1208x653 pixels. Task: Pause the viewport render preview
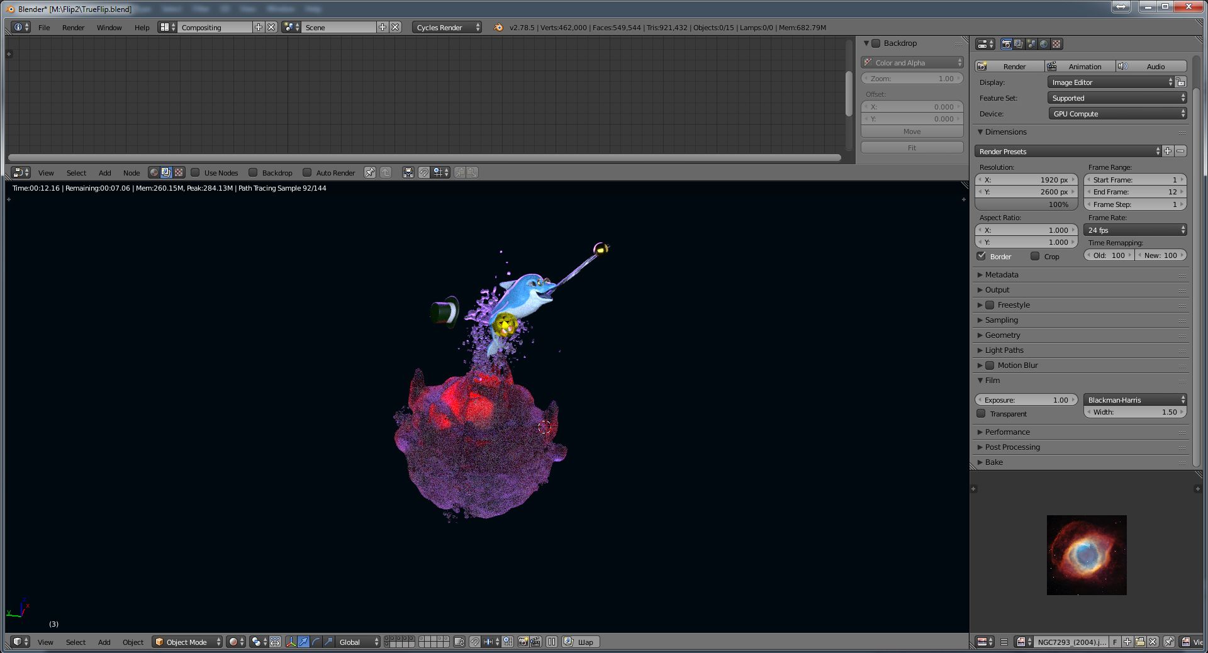point(552,642)
